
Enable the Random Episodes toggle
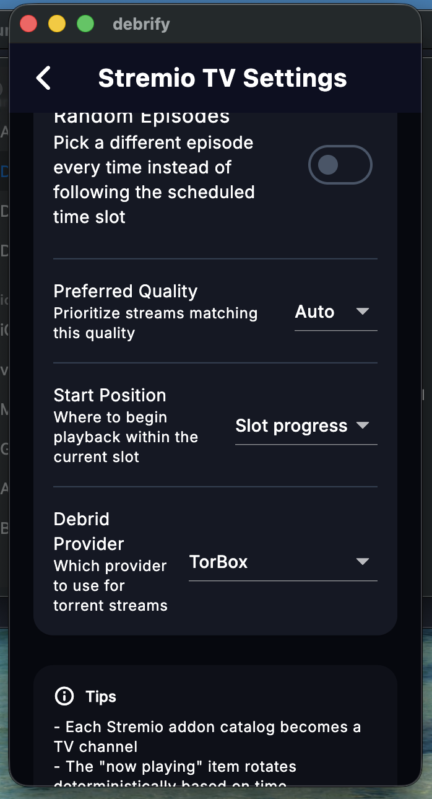click(340, 165)
